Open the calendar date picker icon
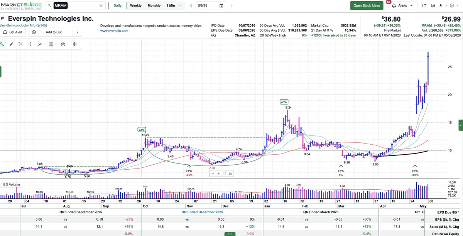This screenshot has height=236, width=463. point(221,6)
